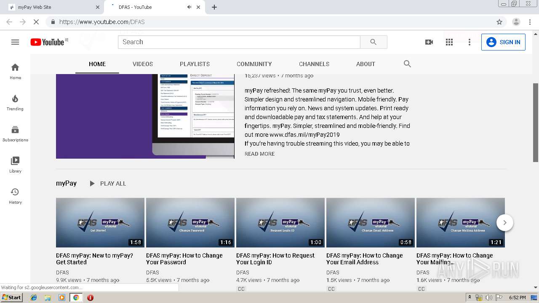Switch to the COMMUNITY tab

point(254,64)
